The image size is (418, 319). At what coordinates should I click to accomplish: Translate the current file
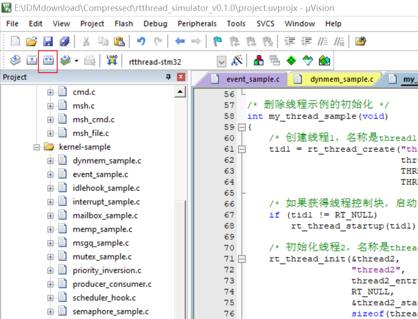(x=15, y=60)
